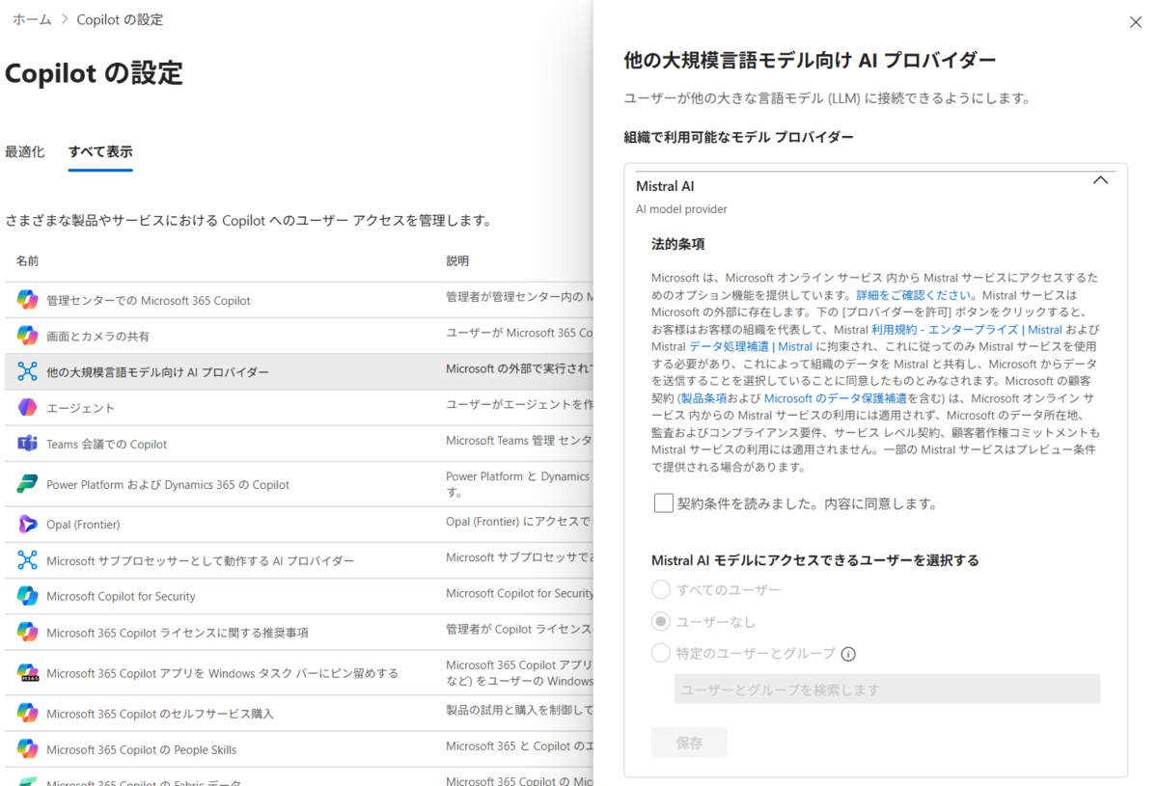The height and width of the screenshot is (786, 1158).
Task: Open Microsoft のデータ保護補遺 link
Action: (834, 398)
